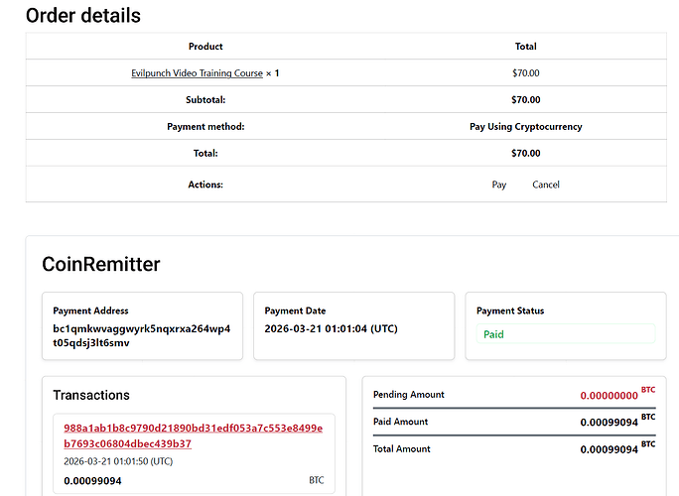Click the product price $70.00 in course row
This screenshot has width=679, height=496.
526,73
